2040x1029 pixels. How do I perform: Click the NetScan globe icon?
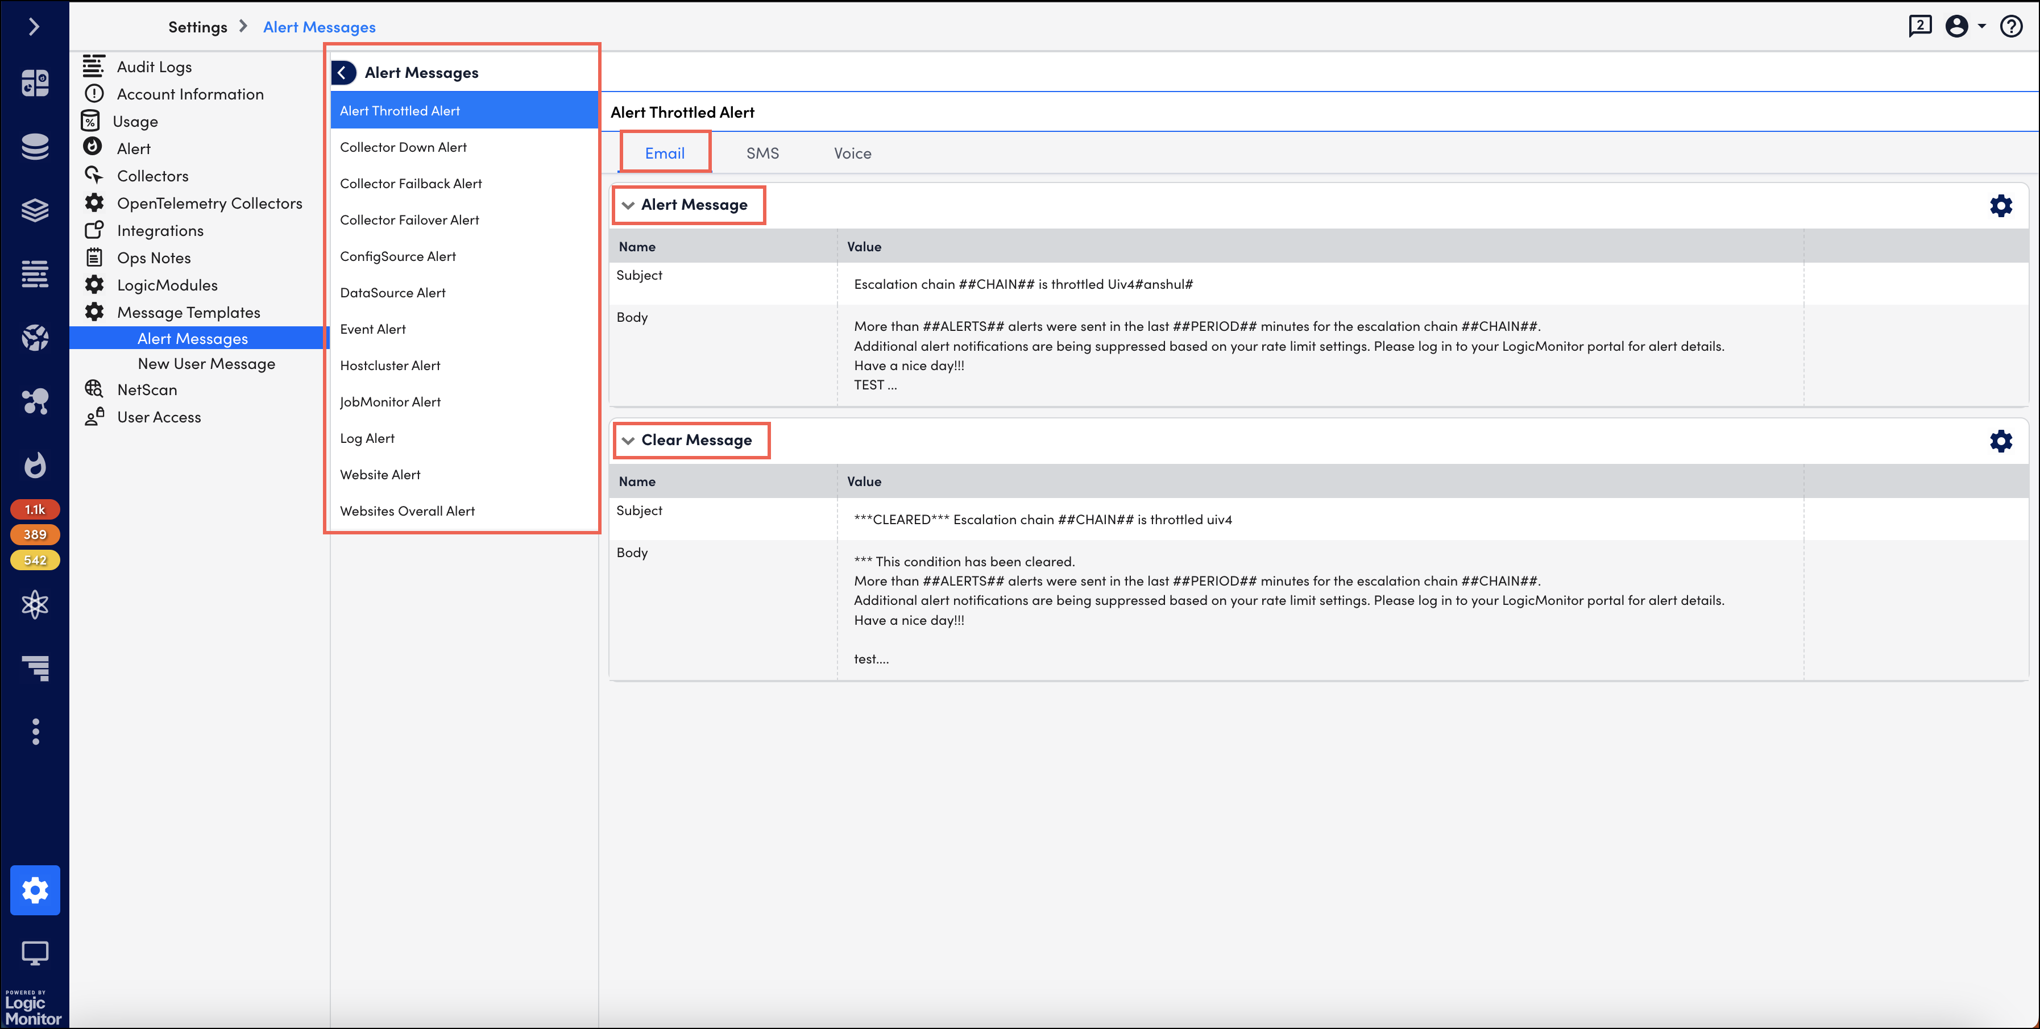[x=94, y=389]
